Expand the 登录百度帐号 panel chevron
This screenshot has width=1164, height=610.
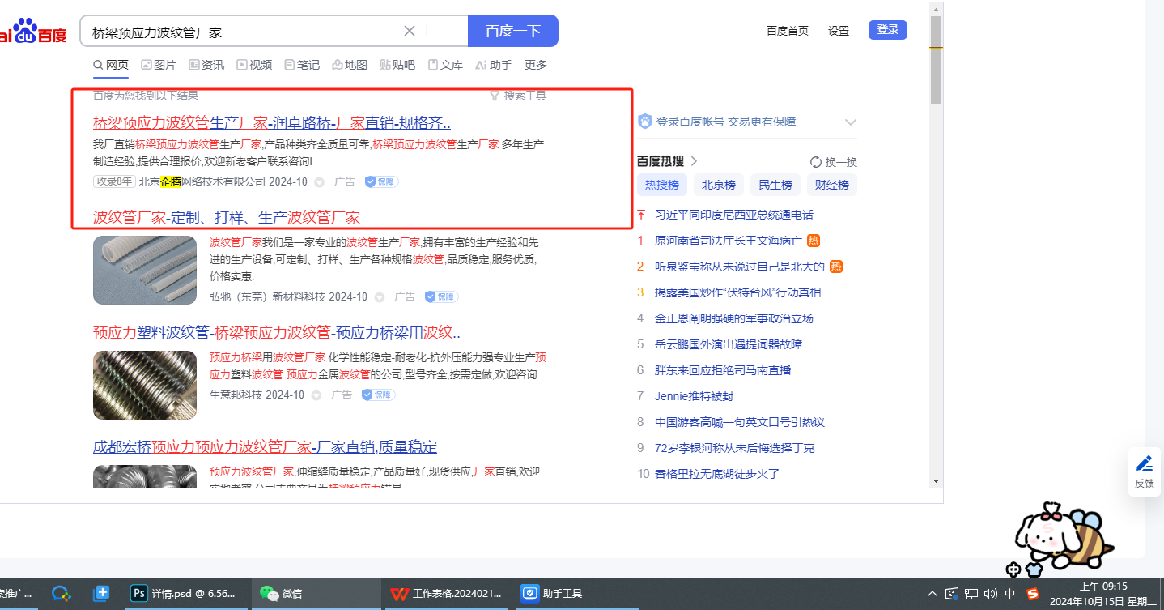pos(850,122)
